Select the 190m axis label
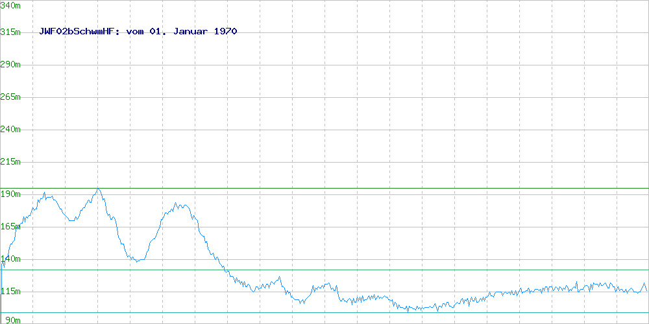This screenshot has height=324, width=649. 11,194
